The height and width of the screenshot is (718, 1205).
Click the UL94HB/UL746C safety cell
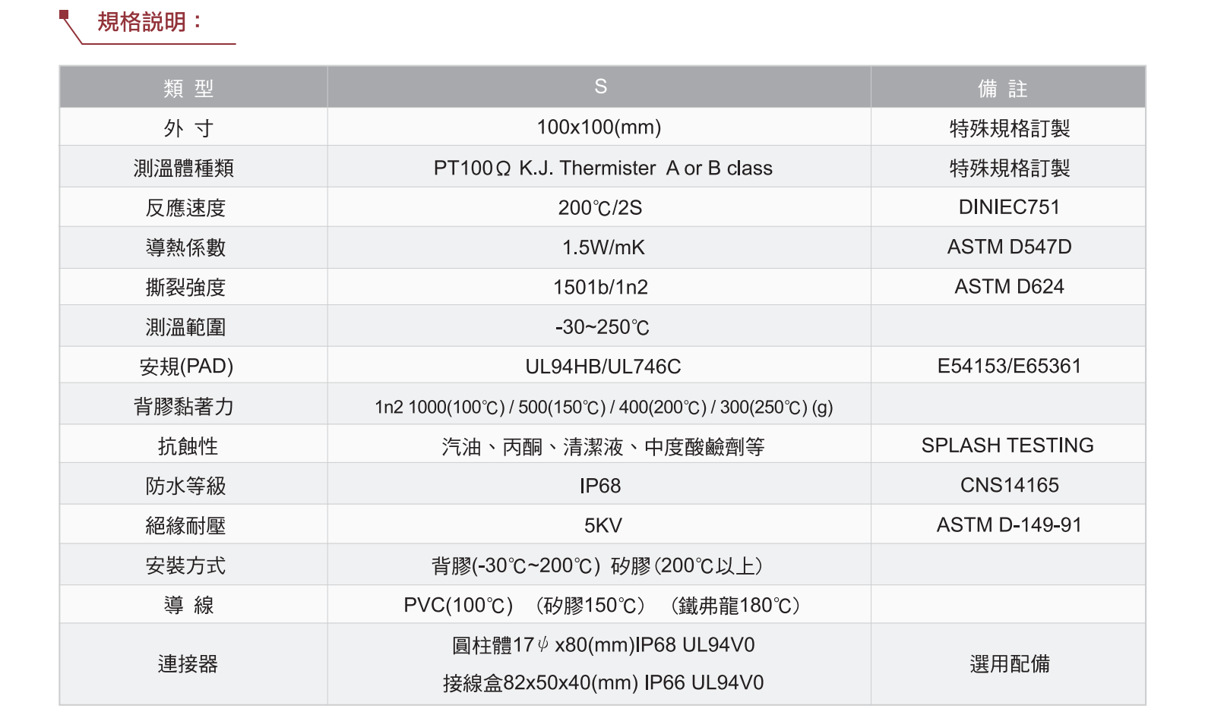pyautogui.click(x=602, y=367)
